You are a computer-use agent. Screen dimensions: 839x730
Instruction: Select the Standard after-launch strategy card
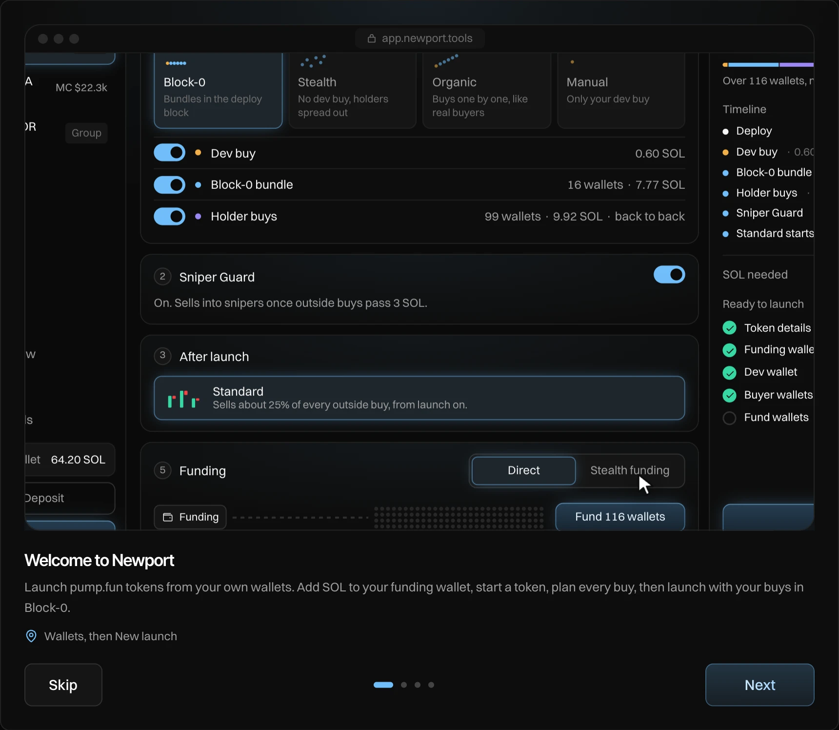tap(419, 398)
